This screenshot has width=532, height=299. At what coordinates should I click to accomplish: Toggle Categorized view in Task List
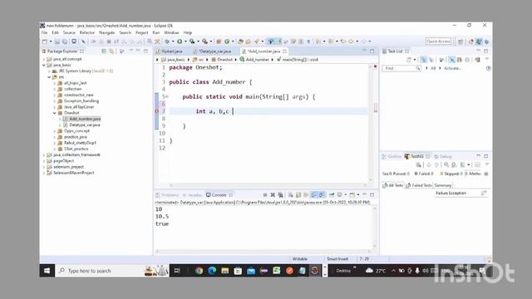point(423,60)
